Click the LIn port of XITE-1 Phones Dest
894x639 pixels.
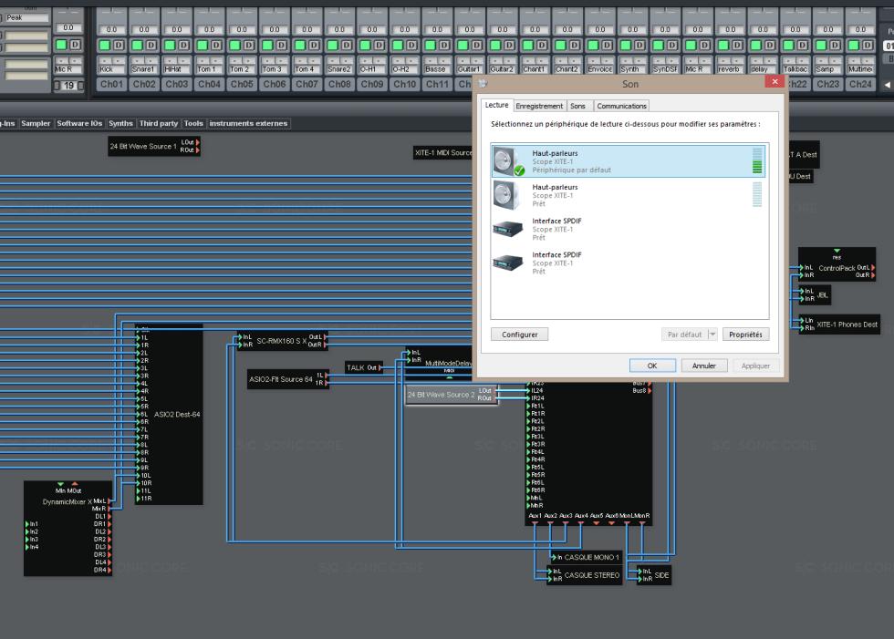pos(801,321)
